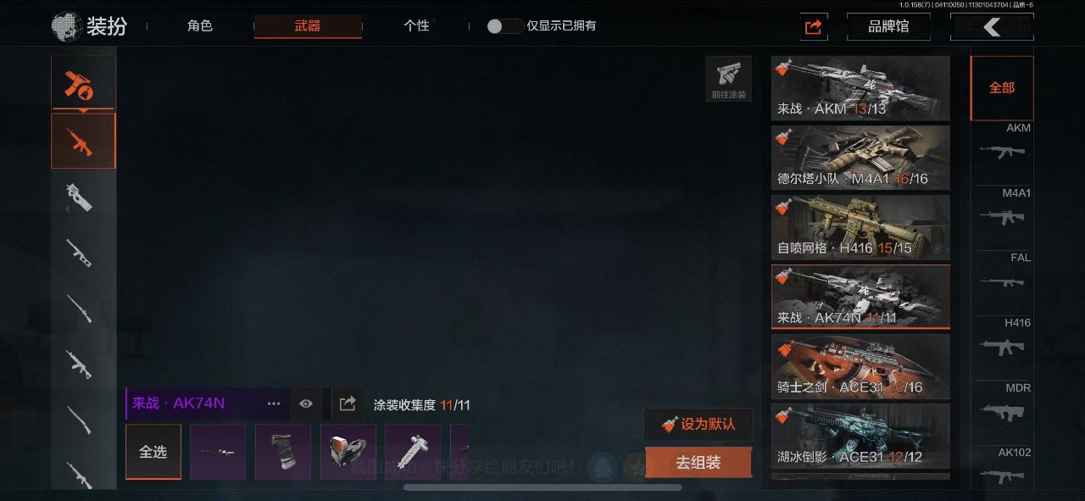Share the 来战·AK74N skin set
The width and height of the screenshot is (1085, 501).
[x=348, y=404]
